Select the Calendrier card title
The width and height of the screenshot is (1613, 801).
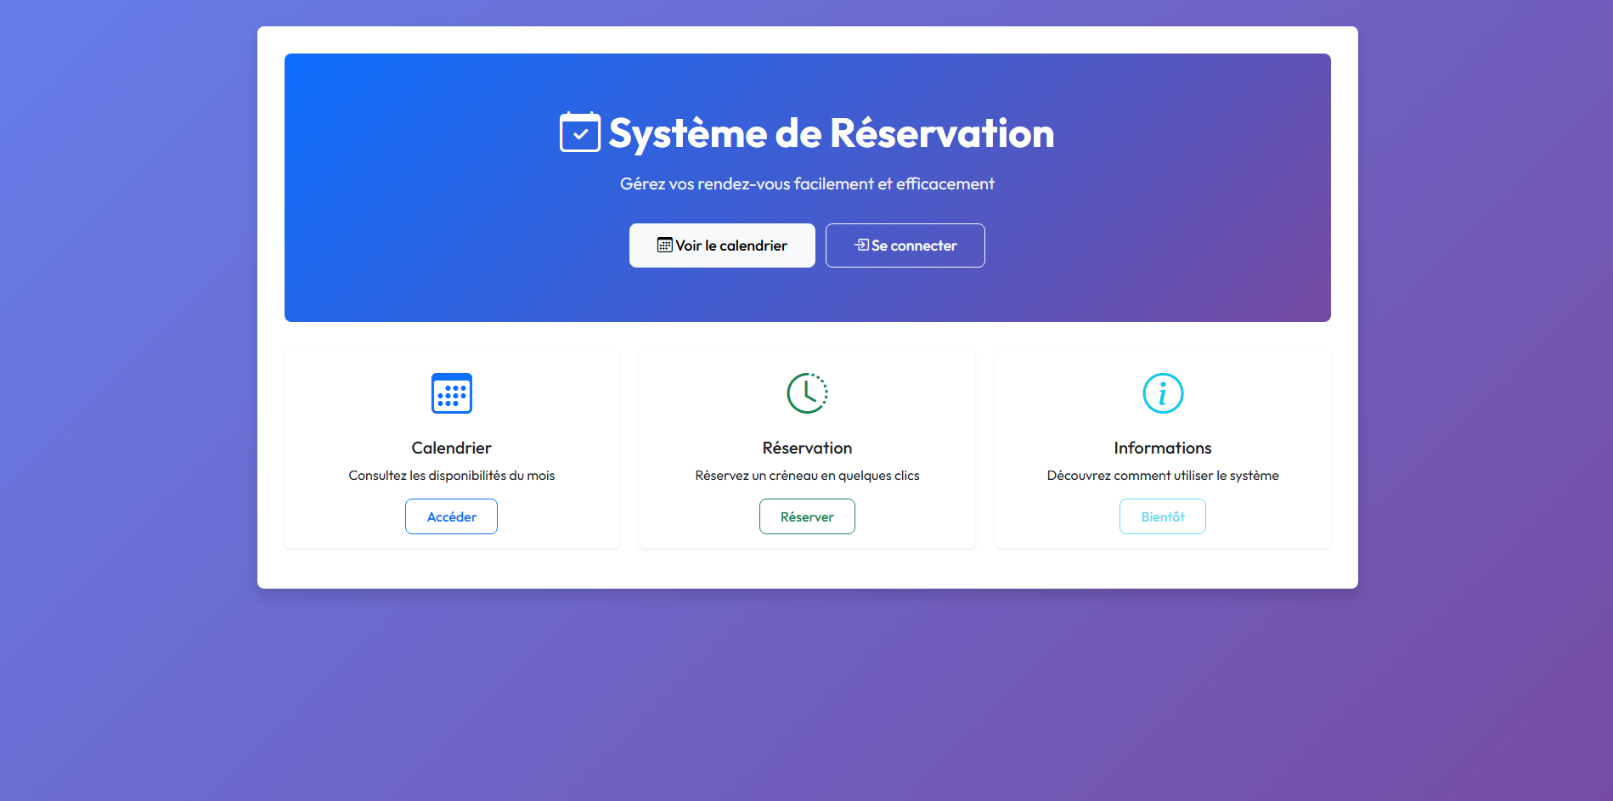[451, 448]
